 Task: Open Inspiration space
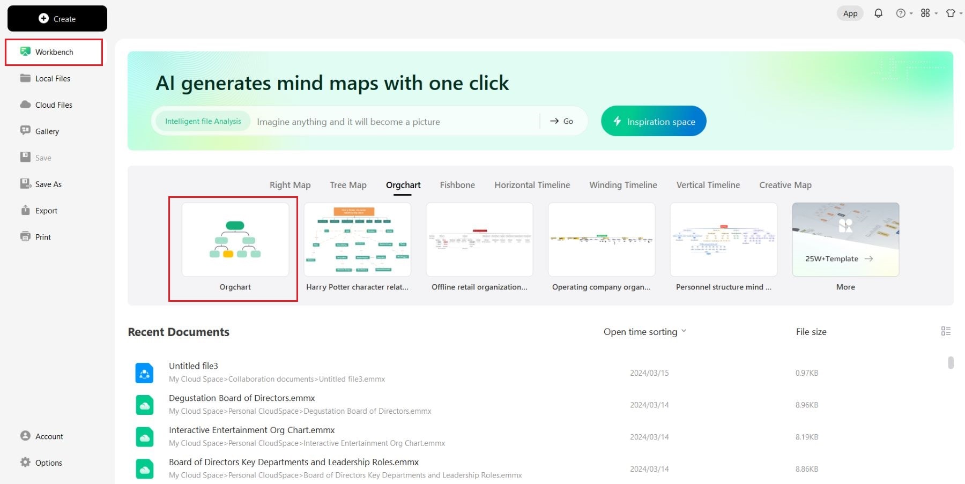[654, 121]
